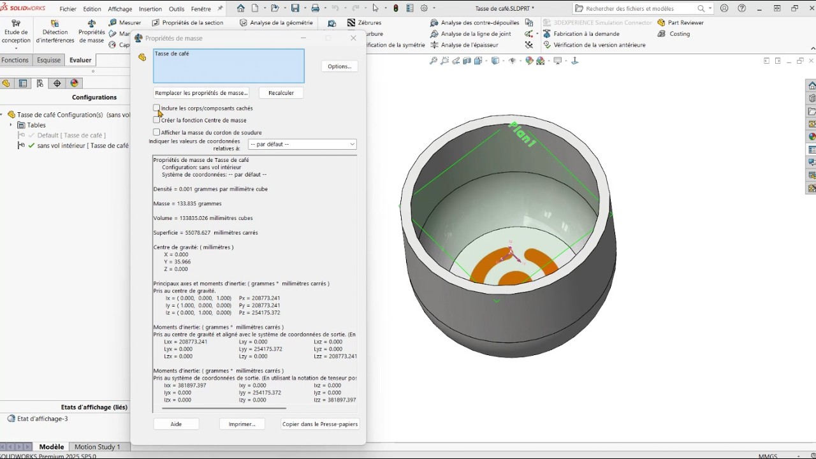Click the Recalculer button
The image size is (816, 459).
(x=281, y=92)
